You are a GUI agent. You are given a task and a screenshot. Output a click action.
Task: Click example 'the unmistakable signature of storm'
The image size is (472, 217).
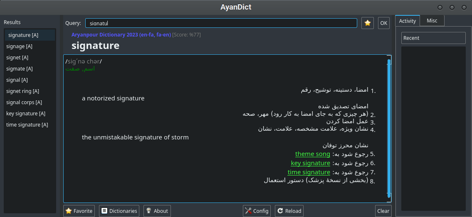pos(135,137)
